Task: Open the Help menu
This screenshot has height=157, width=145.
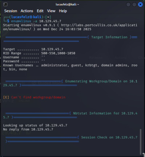Action: 63,11
